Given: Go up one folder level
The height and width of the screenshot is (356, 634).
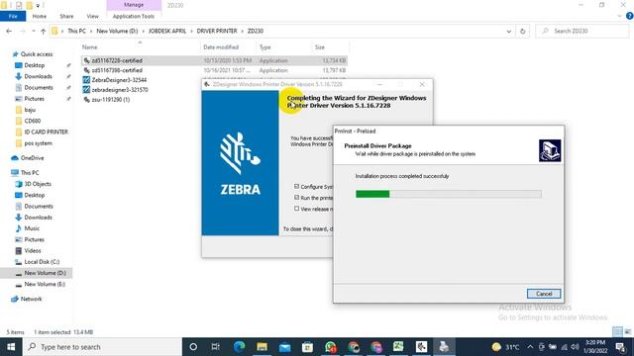Looking at the screenshot, I should [43, 31].
